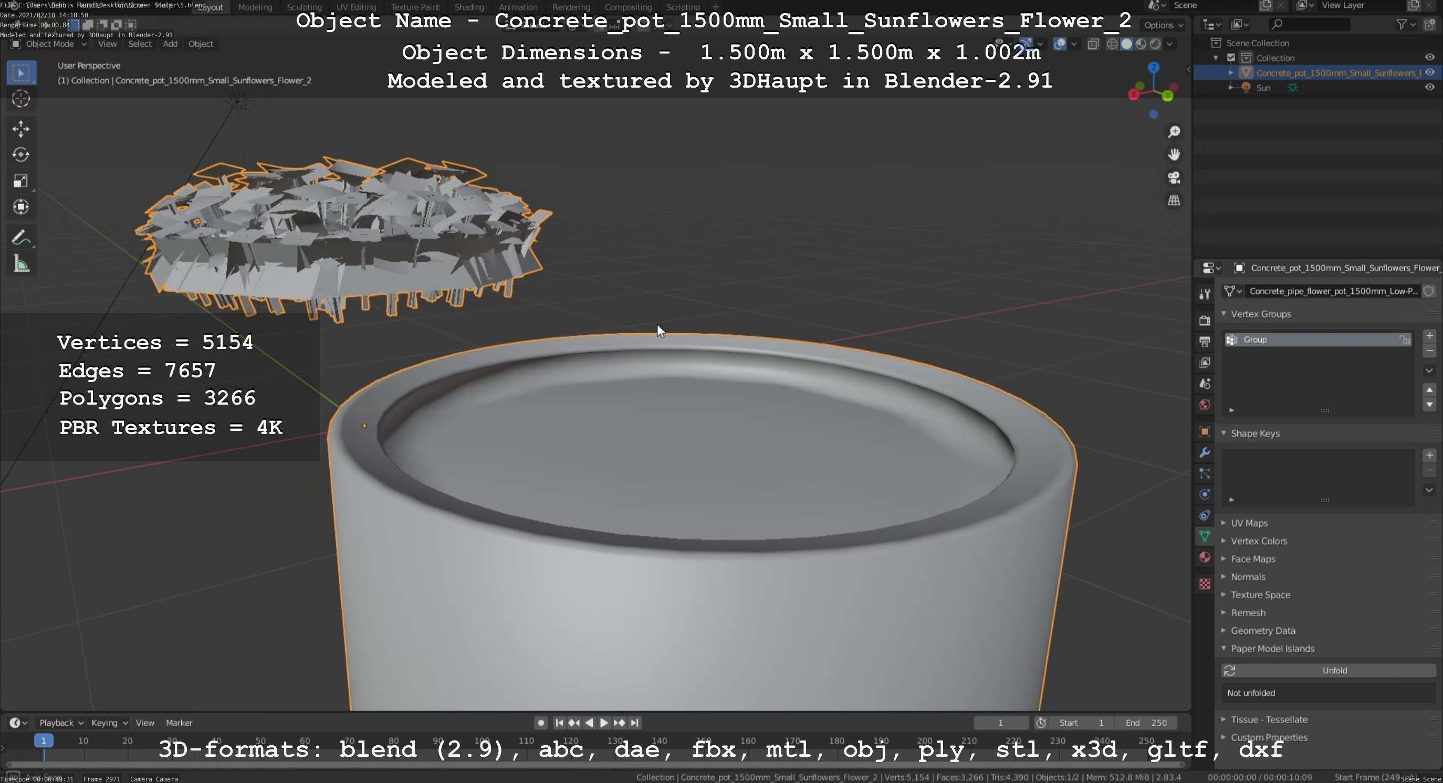Screen dimensions: 1443x783
Task: Switch perspective/orthographic grid icon
Action: coord(1174,200)
